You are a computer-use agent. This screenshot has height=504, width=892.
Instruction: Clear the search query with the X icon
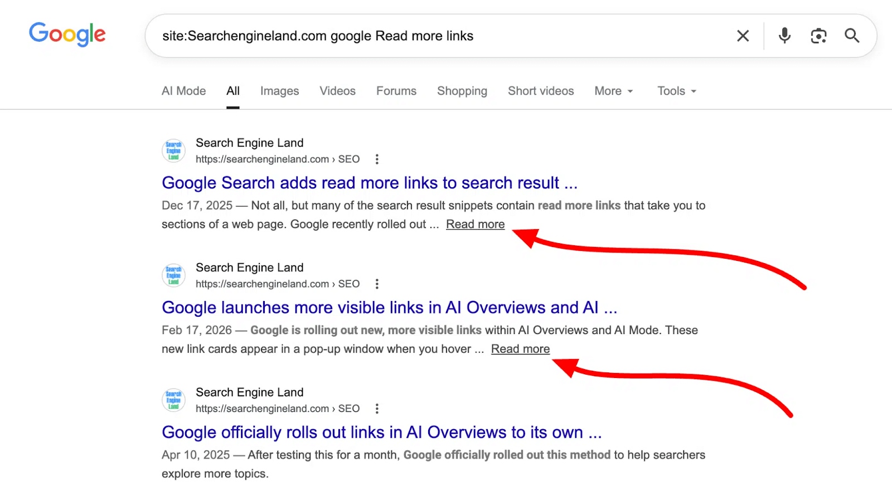coord(743,36)
